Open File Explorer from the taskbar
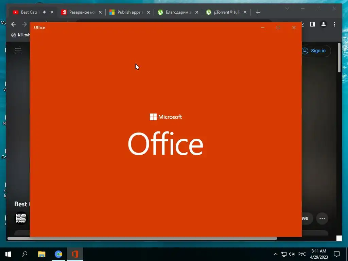This screenshot has height=261, width=348. pyautogui.click(x=41, y=254)
